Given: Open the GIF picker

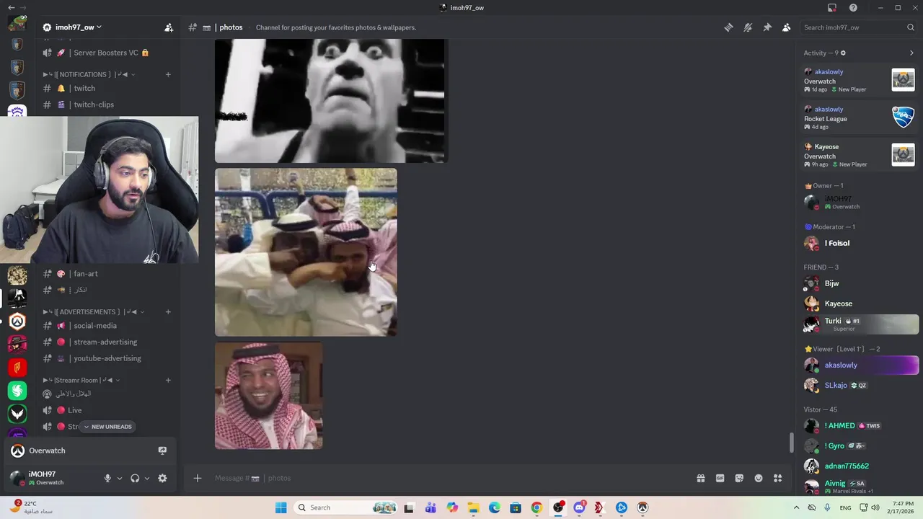Looking at the screenshot, I should (x=720, y=478).
